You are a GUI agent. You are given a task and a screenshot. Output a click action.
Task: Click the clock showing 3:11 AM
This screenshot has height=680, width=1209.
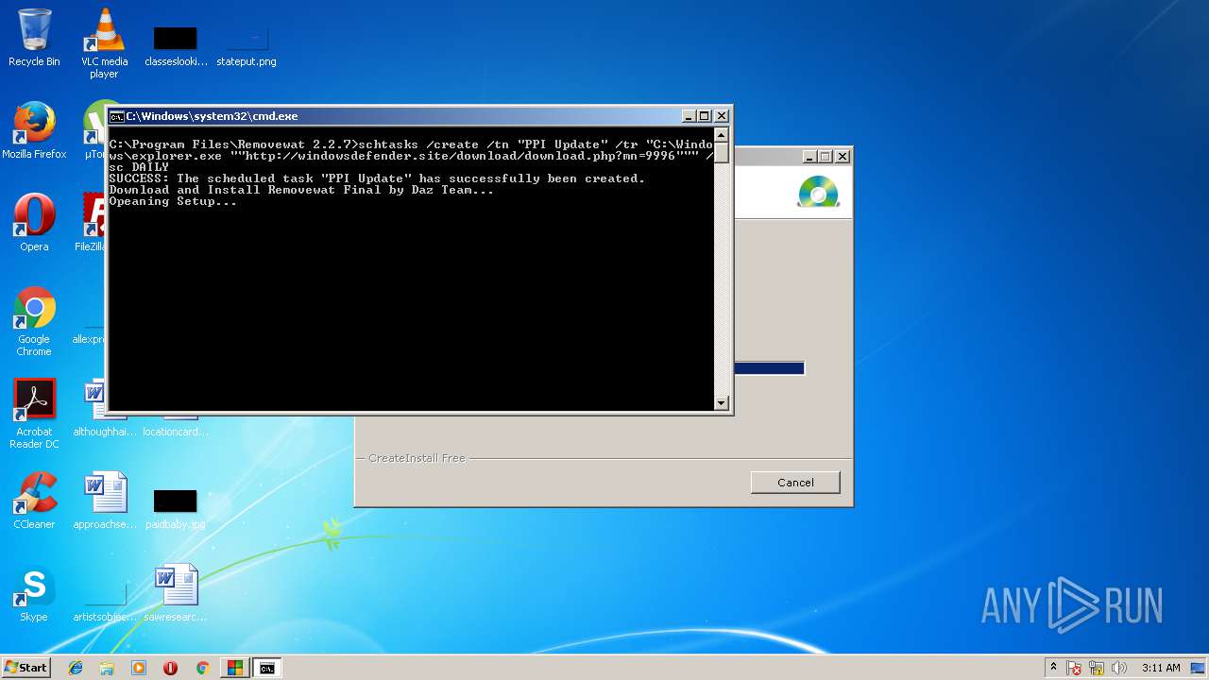click(1161, 668)
